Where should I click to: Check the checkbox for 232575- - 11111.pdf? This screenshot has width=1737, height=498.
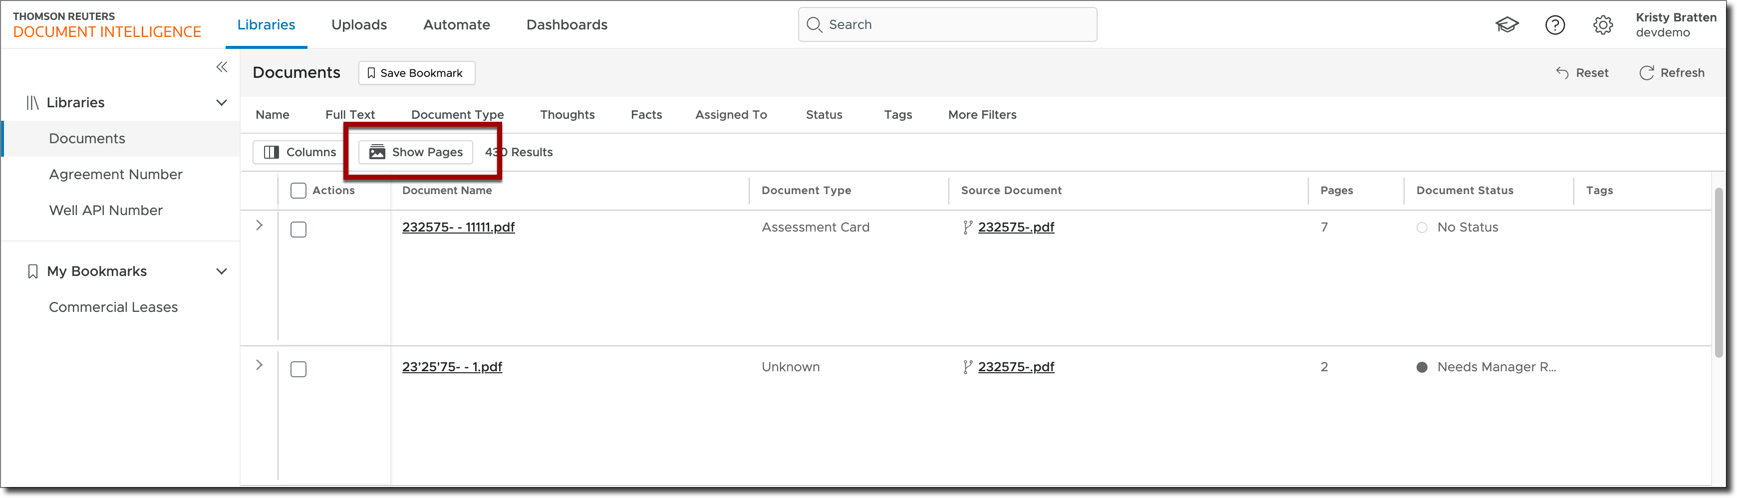(x=298, y=229)
